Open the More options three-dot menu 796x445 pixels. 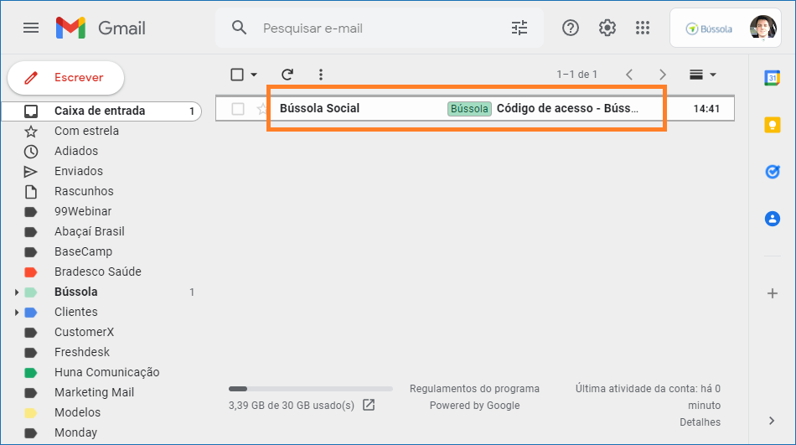tap(321, 75)
